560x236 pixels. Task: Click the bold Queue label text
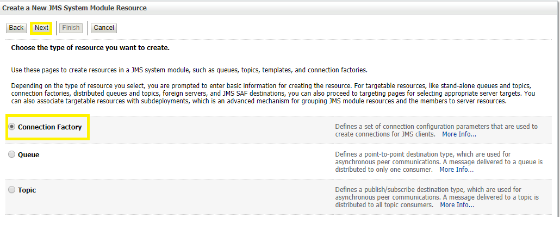pyautogui.click(x=29, y=155)
